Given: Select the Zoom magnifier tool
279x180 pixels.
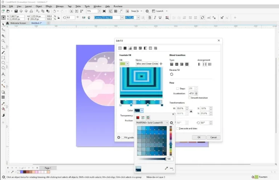Looking at the screenshot, I should click(3, 41).
